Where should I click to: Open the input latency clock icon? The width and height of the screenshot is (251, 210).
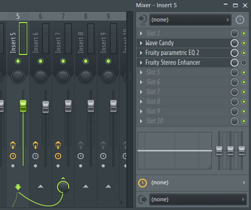(240, 20)
